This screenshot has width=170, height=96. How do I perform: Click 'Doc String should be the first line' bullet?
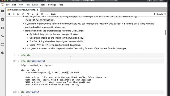click(57, 38)
